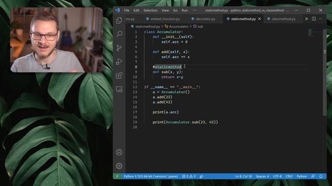Click "def sub(x, y):" on line 9
The image size is (332, 186).
coord(168,72)
